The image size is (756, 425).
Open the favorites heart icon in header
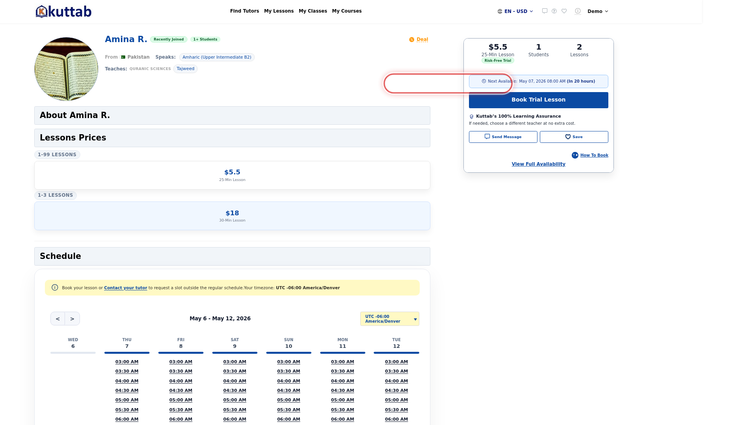[x=564, y=11]
